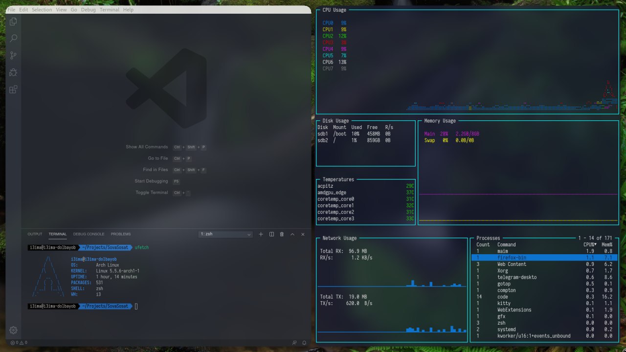Create a new terminal with plus icon
The height and width of the screenshot is (352, 626).
[261, 234]
